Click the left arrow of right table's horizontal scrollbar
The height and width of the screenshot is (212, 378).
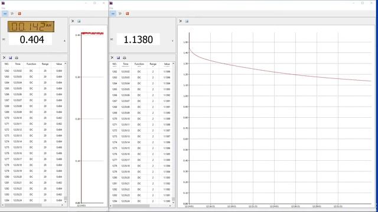(x=111, y=206)
